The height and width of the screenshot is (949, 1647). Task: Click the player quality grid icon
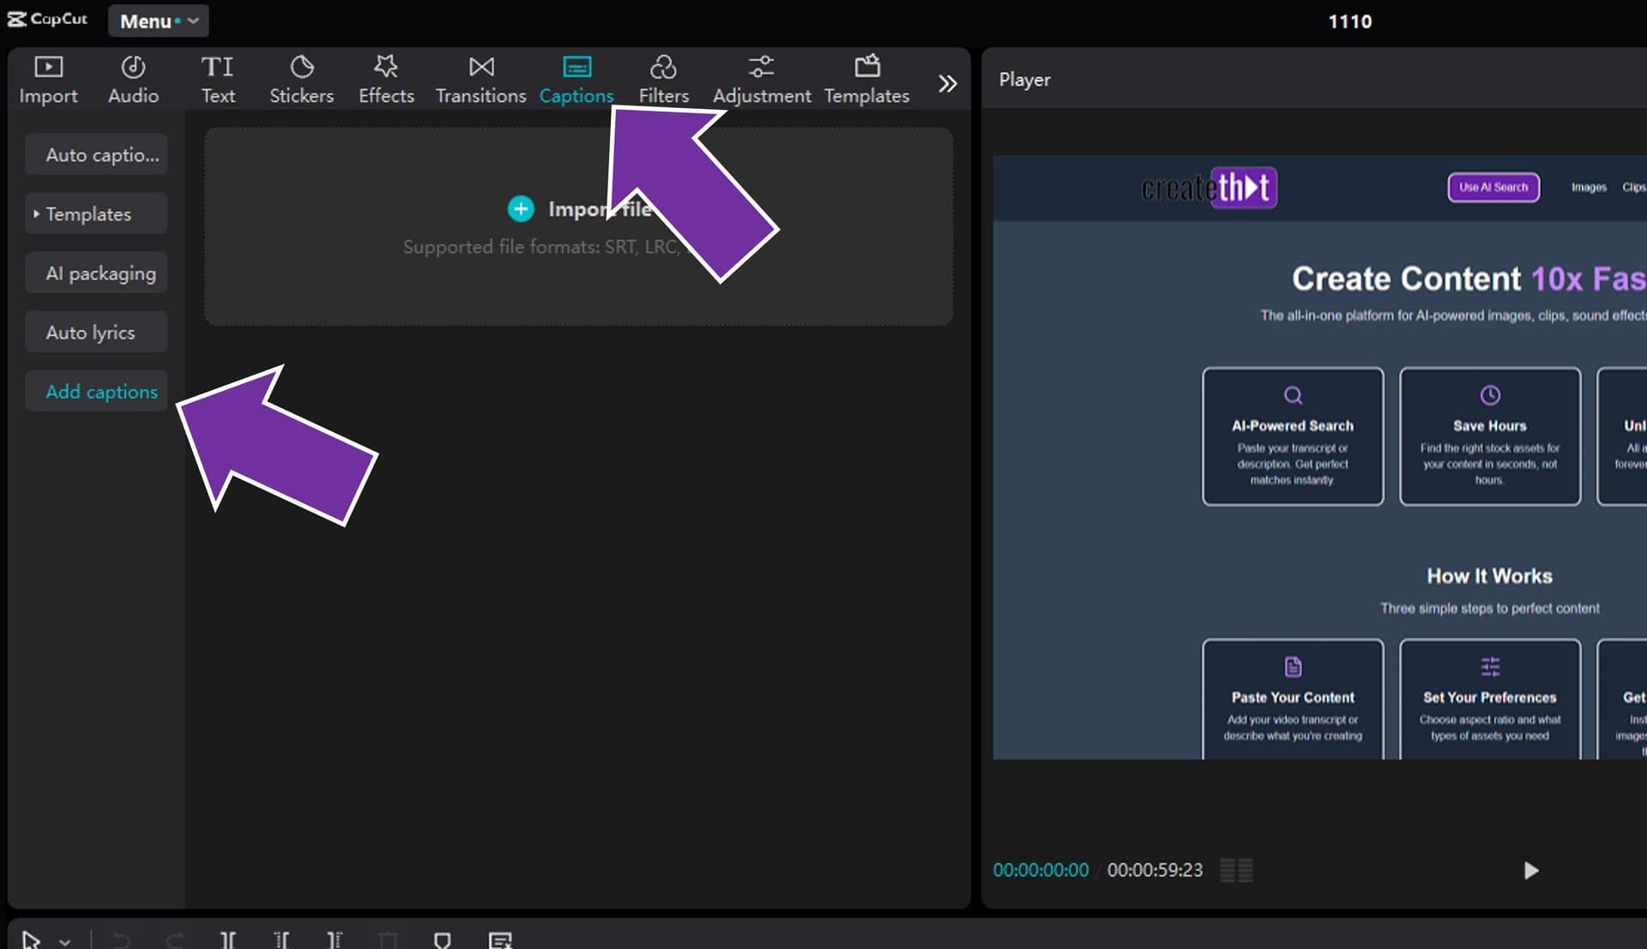(1236, 870)
